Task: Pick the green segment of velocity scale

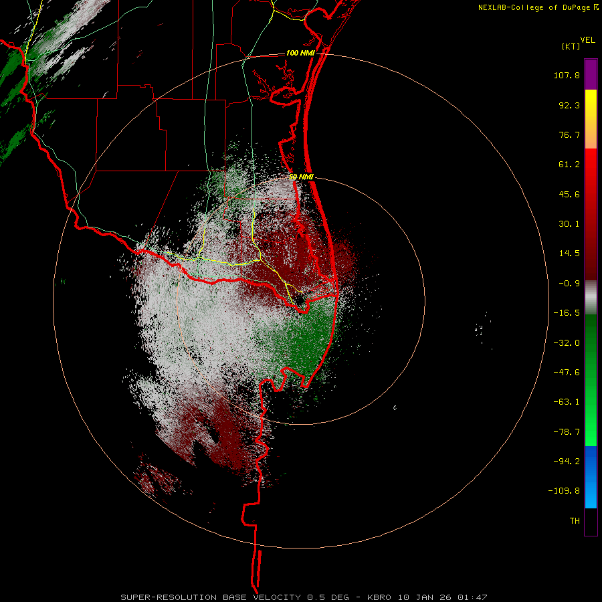Action: pos(591,380)
